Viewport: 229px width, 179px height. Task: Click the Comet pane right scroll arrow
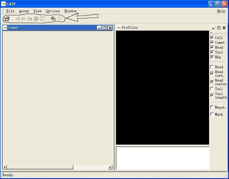[110, 167]
